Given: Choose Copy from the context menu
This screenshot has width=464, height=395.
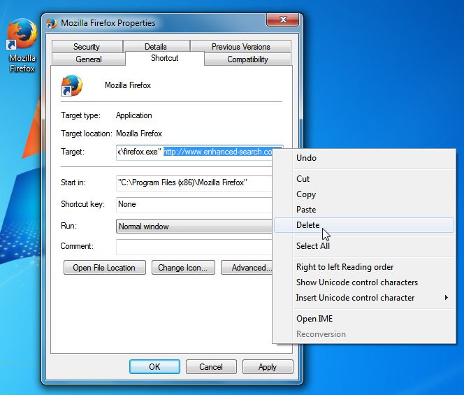Looking at the screenshot, I should pos(364,194).
